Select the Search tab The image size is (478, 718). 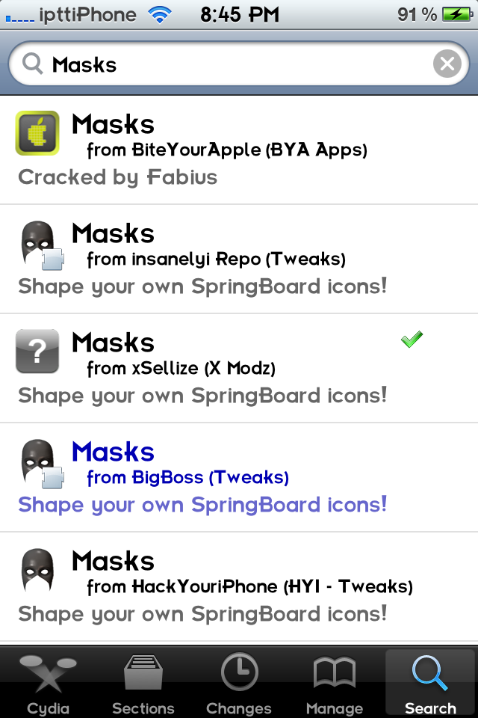tap(430, 684)
